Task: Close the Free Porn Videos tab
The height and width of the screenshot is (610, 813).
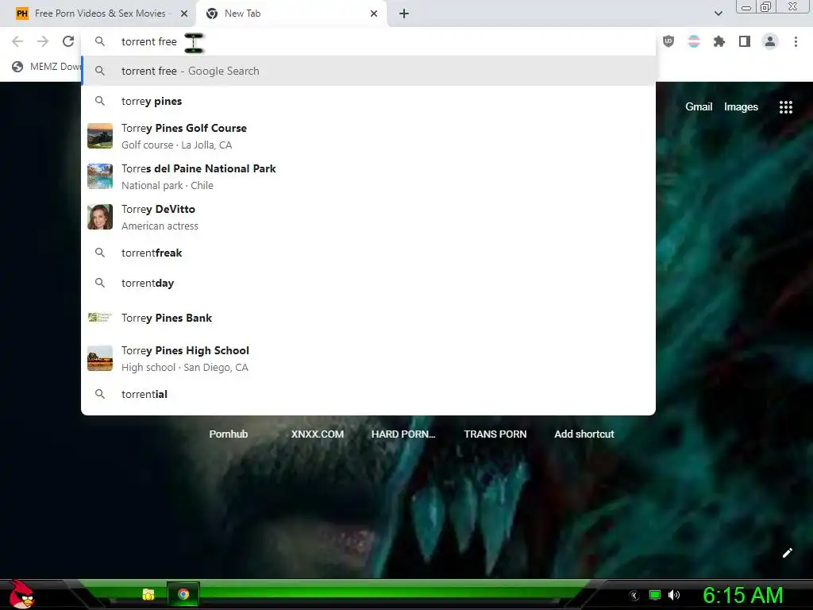Action: pyautogui.click(x=184, y=14)
